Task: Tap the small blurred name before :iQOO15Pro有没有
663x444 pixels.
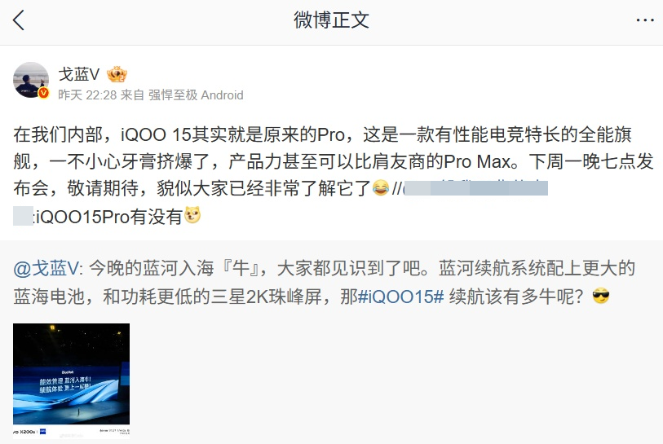Action: pos(23,216)
